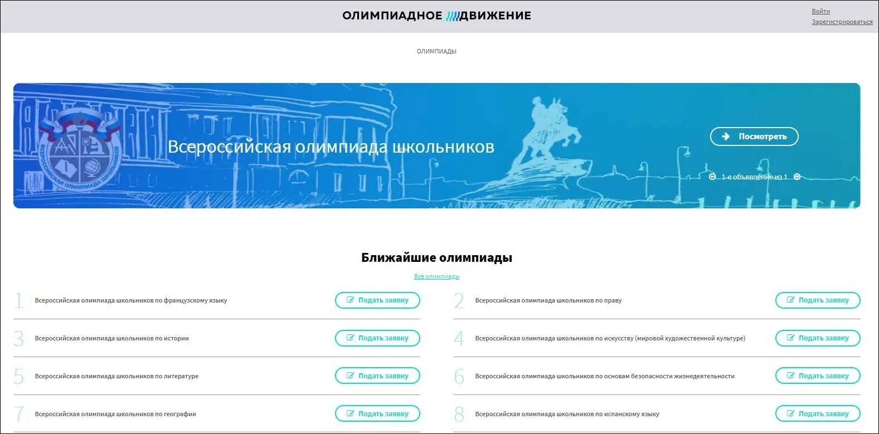The height and width of the screenshot is (434, 879).
Task: Click Подать заявку for безопасности жизнедеятельности olympiad
Action: pos(818,376)
